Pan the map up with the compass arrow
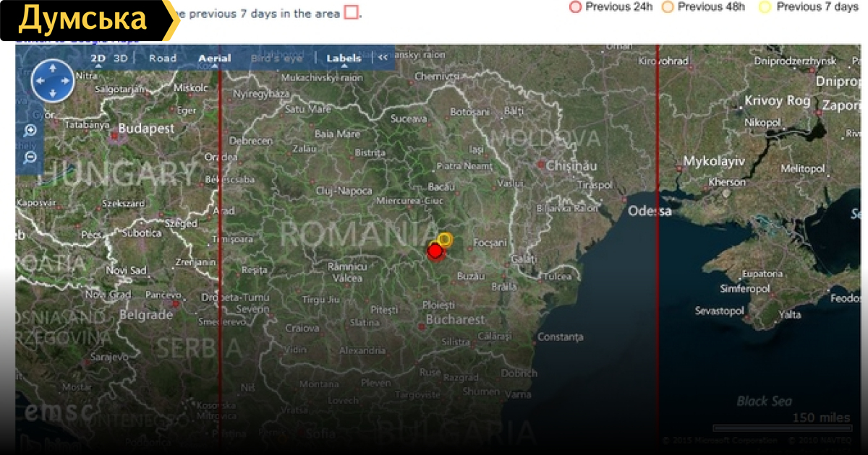The width and height of the screenshot is (868, 455). 52,67
